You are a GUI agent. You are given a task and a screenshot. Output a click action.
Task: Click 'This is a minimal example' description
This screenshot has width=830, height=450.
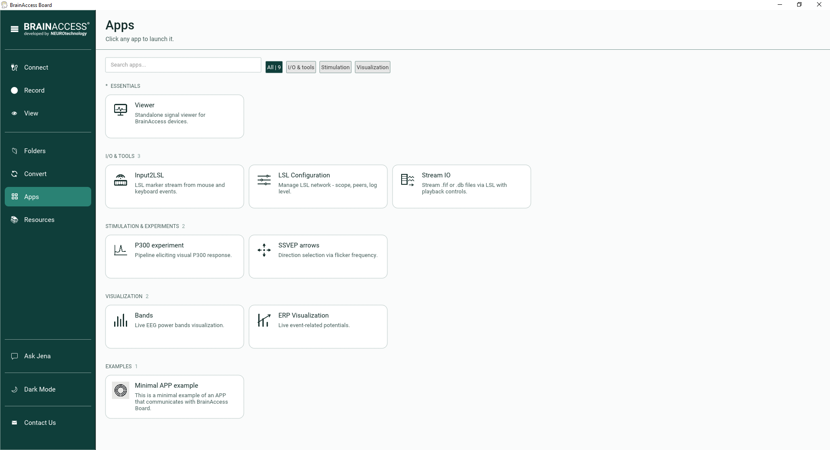181,402
